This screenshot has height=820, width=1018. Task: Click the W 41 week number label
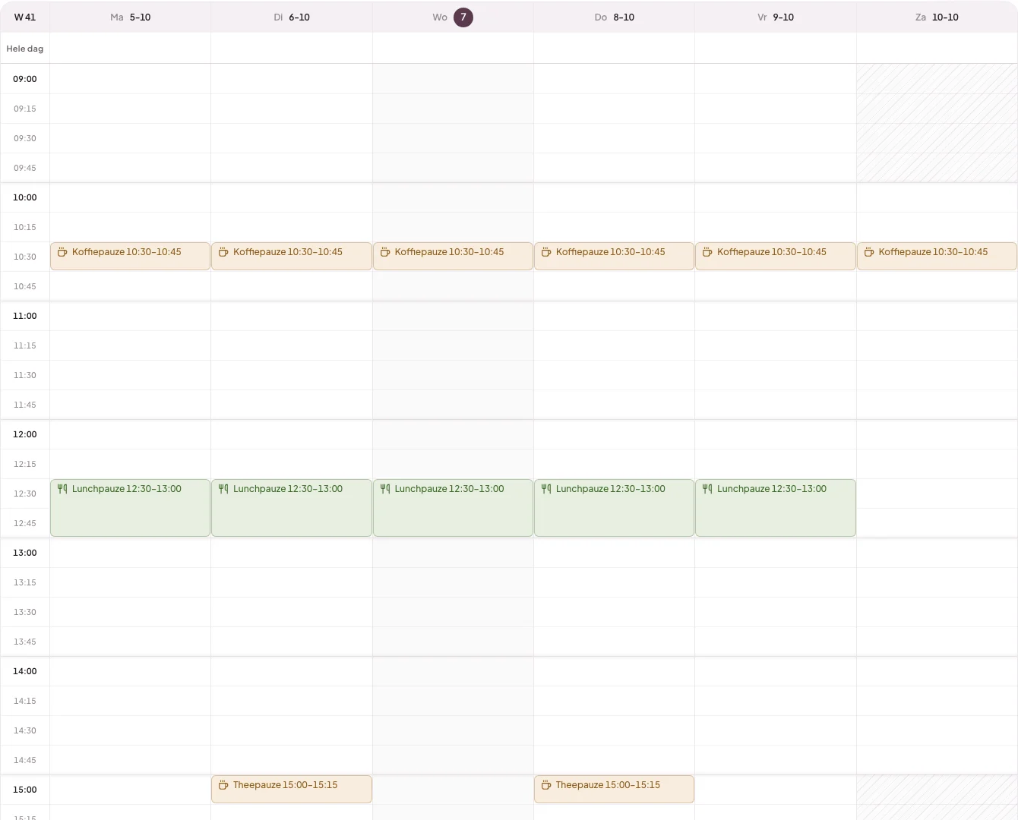[25, 17]
